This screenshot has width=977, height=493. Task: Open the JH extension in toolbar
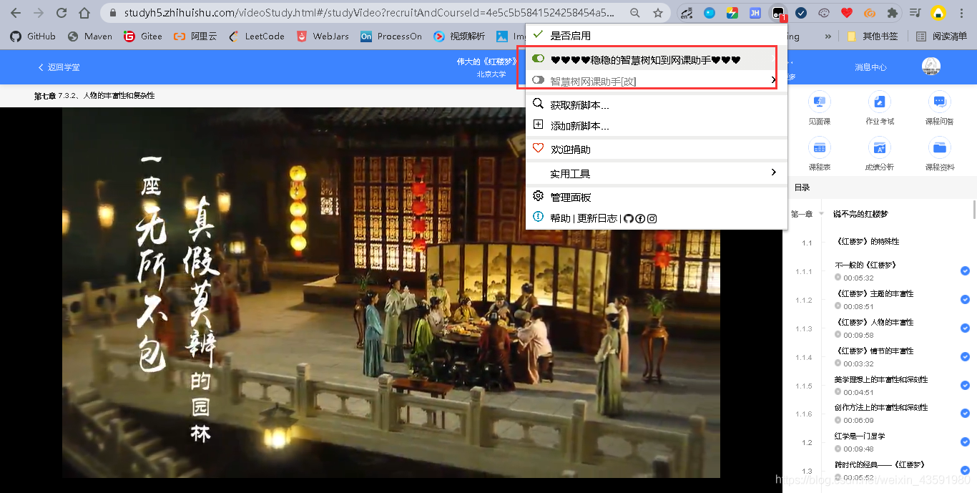pos(755,13)
